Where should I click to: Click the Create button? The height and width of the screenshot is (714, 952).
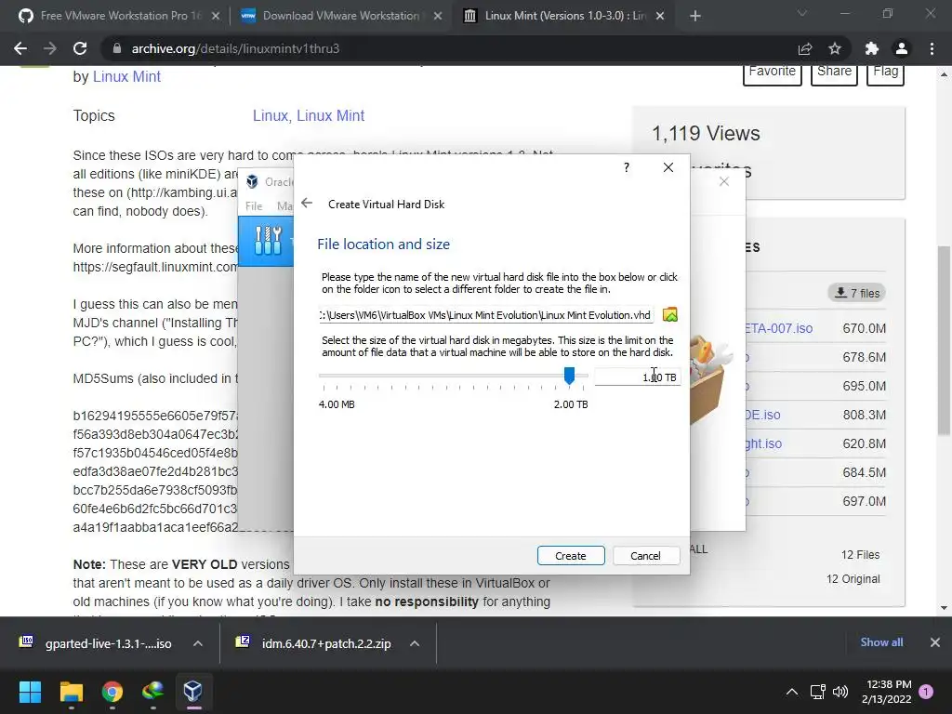click(571, 556)
